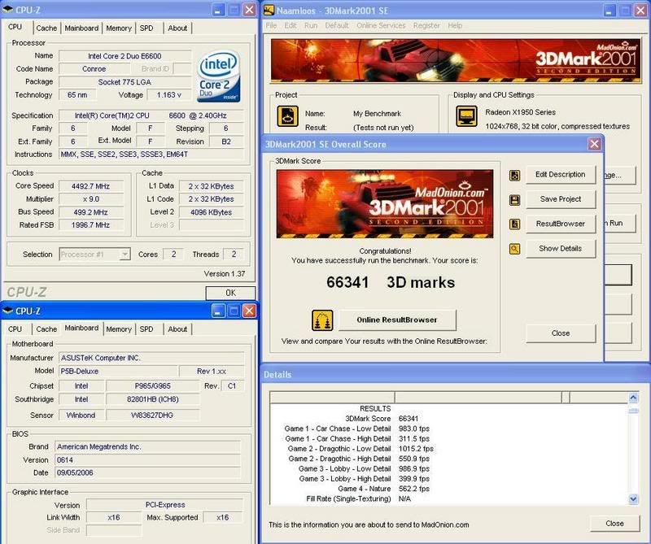Click the ResultBrowser icon beside its button
This screenshot has width=651, height=544.
point(514,224)
